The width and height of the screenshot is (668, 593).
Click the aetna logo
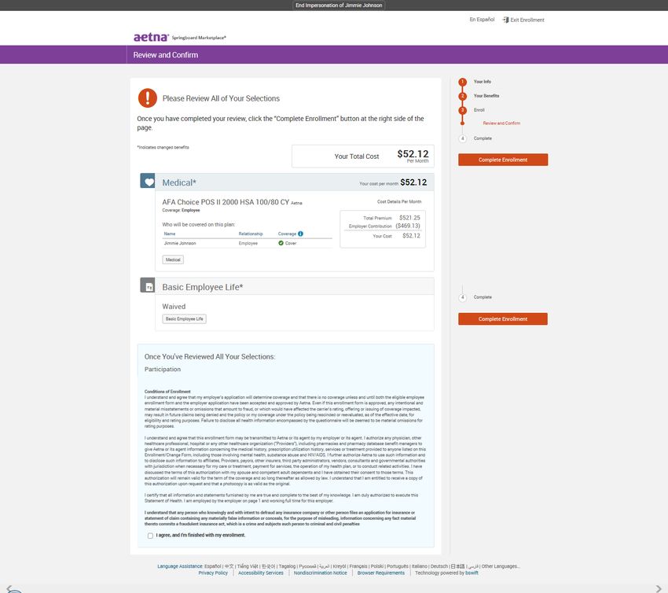coord(151,37)
